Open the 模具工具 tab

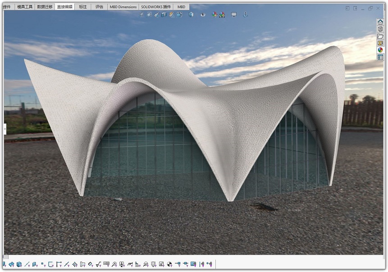pos(25,7)
